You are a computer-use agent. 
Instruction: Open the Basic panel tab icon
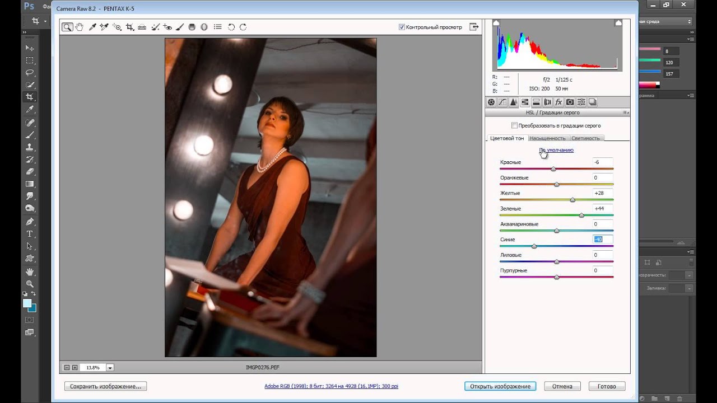[491, 102]
